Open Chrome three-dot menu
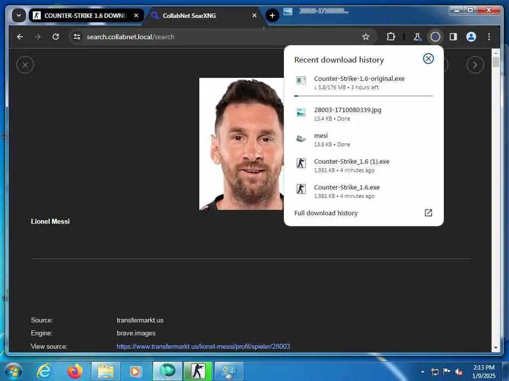 (489, 37)
